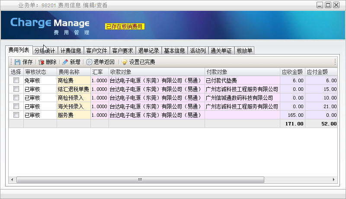Click the yellow 已存在核销费用 label
Screen dimensions: 346x199
click(x=124, y=26)
